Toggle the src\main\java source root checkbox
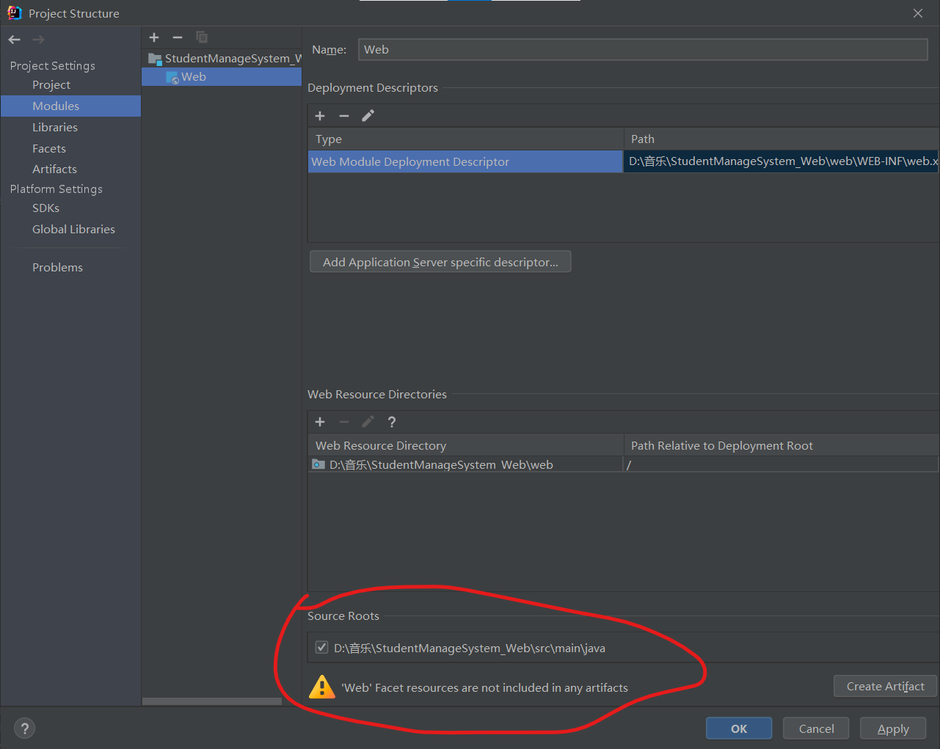 click(321, 648)
